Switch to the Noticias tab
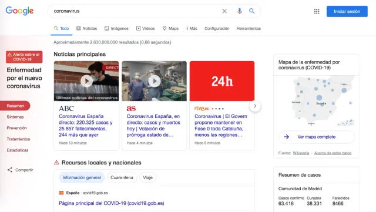Screen dimensions: 376x212 point(86,29)
